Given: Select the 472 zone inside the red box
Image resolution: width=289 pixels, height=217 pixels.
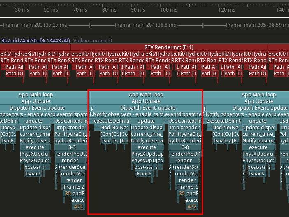Looking at the screenshot, I should [192, 207].
